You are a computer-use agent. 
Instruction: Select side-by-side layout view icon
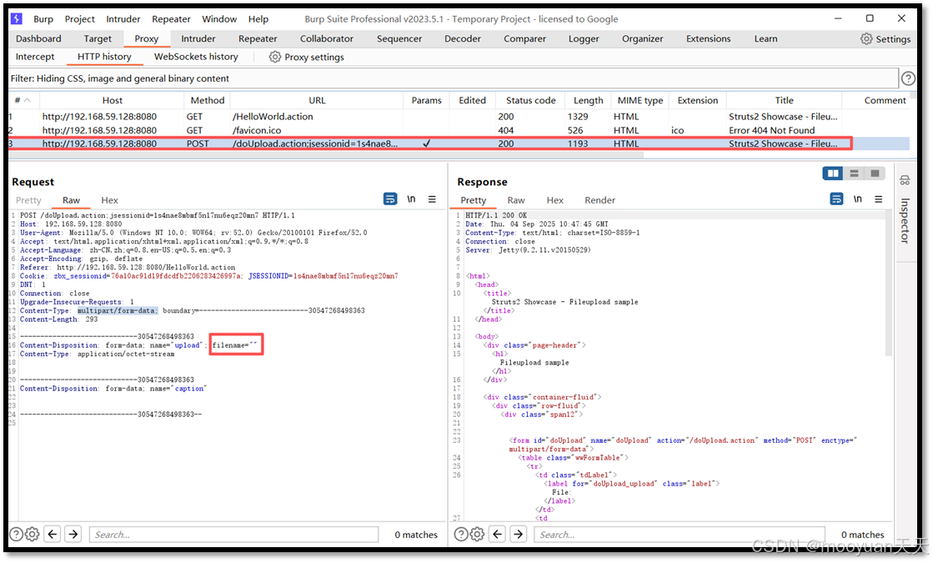pyautogui.click(x=833, y=173)
